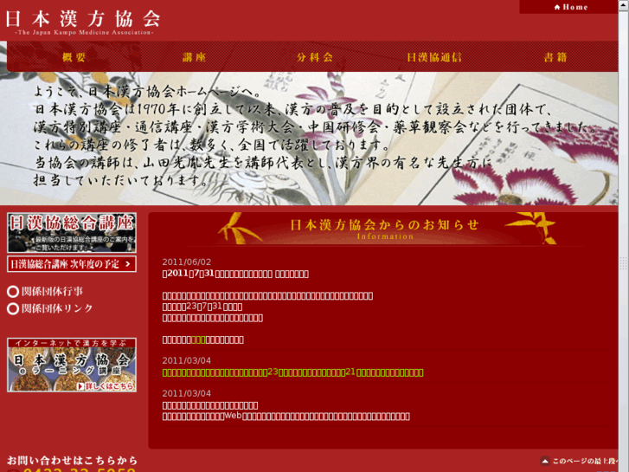Click the page's vertical scrollbar
Image resolution: width=629 pixels, height=472 pixels.
point(624,236)
